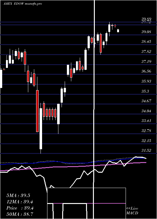Click the 37.82 price axis label
Screen dimensions: 157x219
[x=146, y=52]
